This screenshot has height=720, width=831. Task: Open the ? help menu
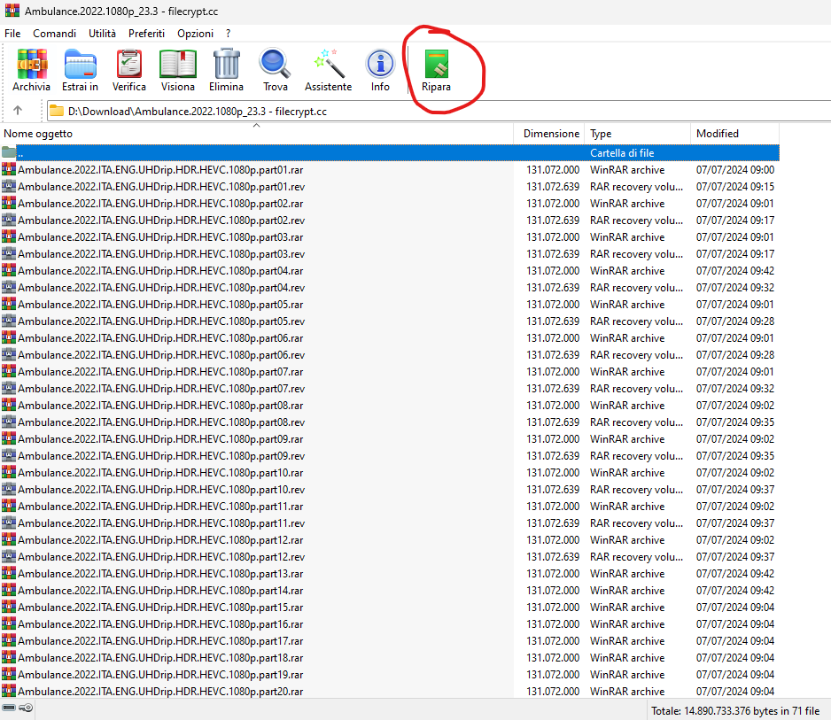pos(228,34)
